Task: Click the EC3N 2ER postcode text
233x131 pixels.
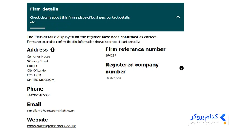Action: 34,75
